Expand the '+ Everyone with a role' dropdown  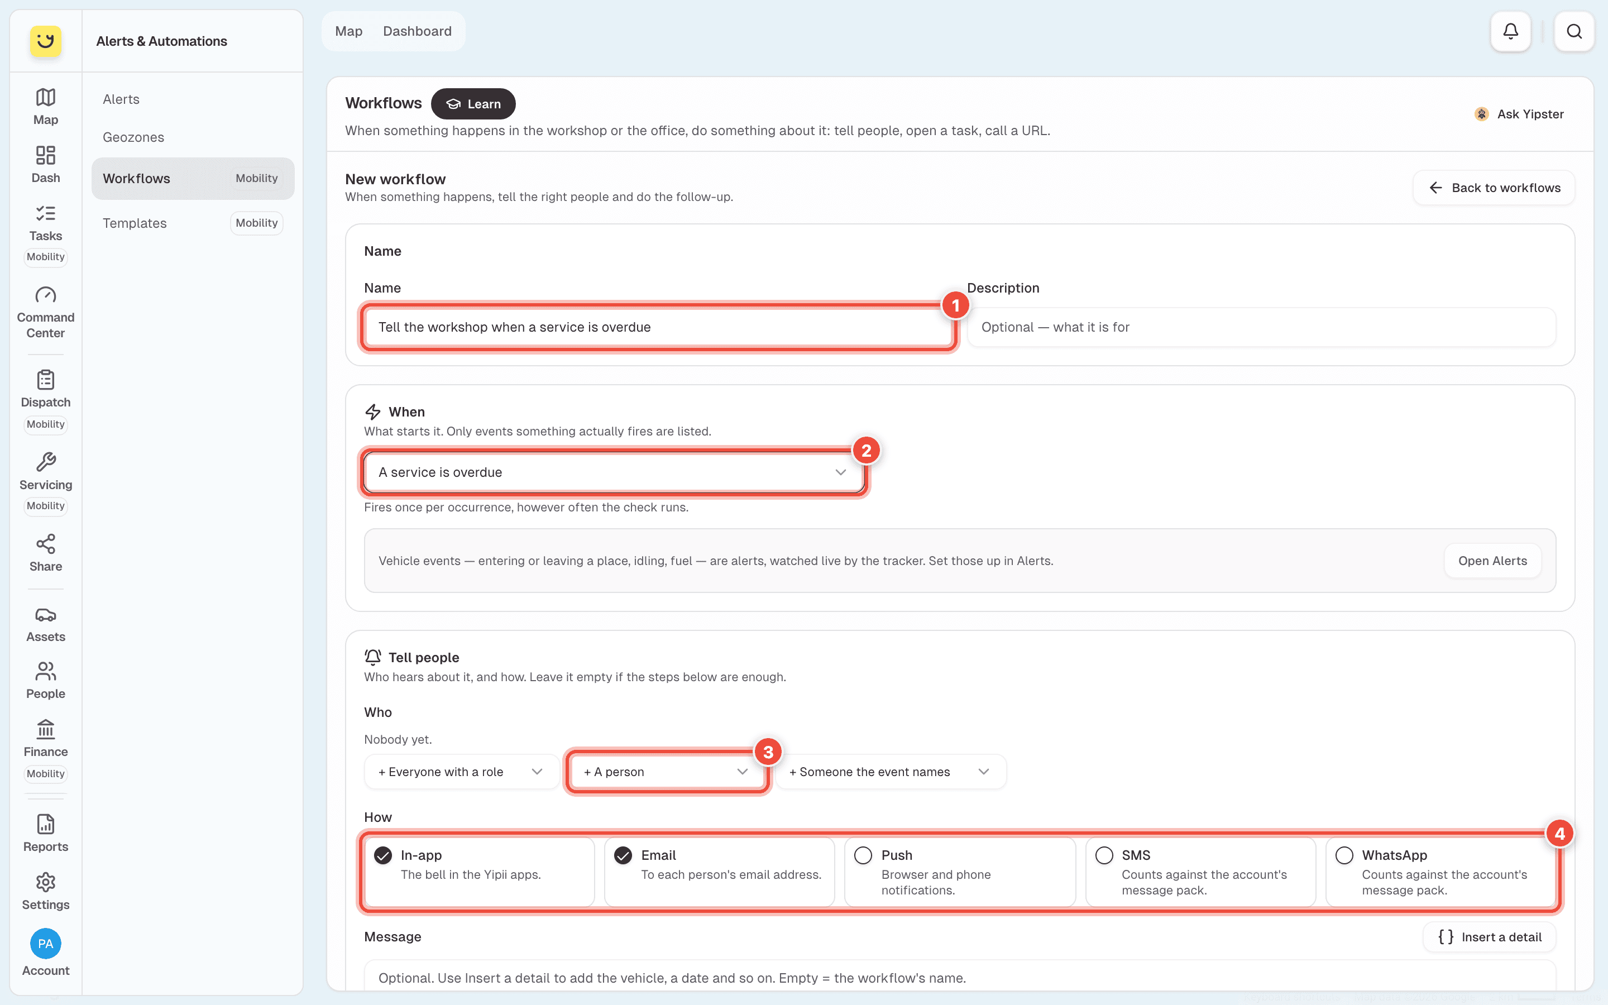pyautogui.click(x=461, y=772)
